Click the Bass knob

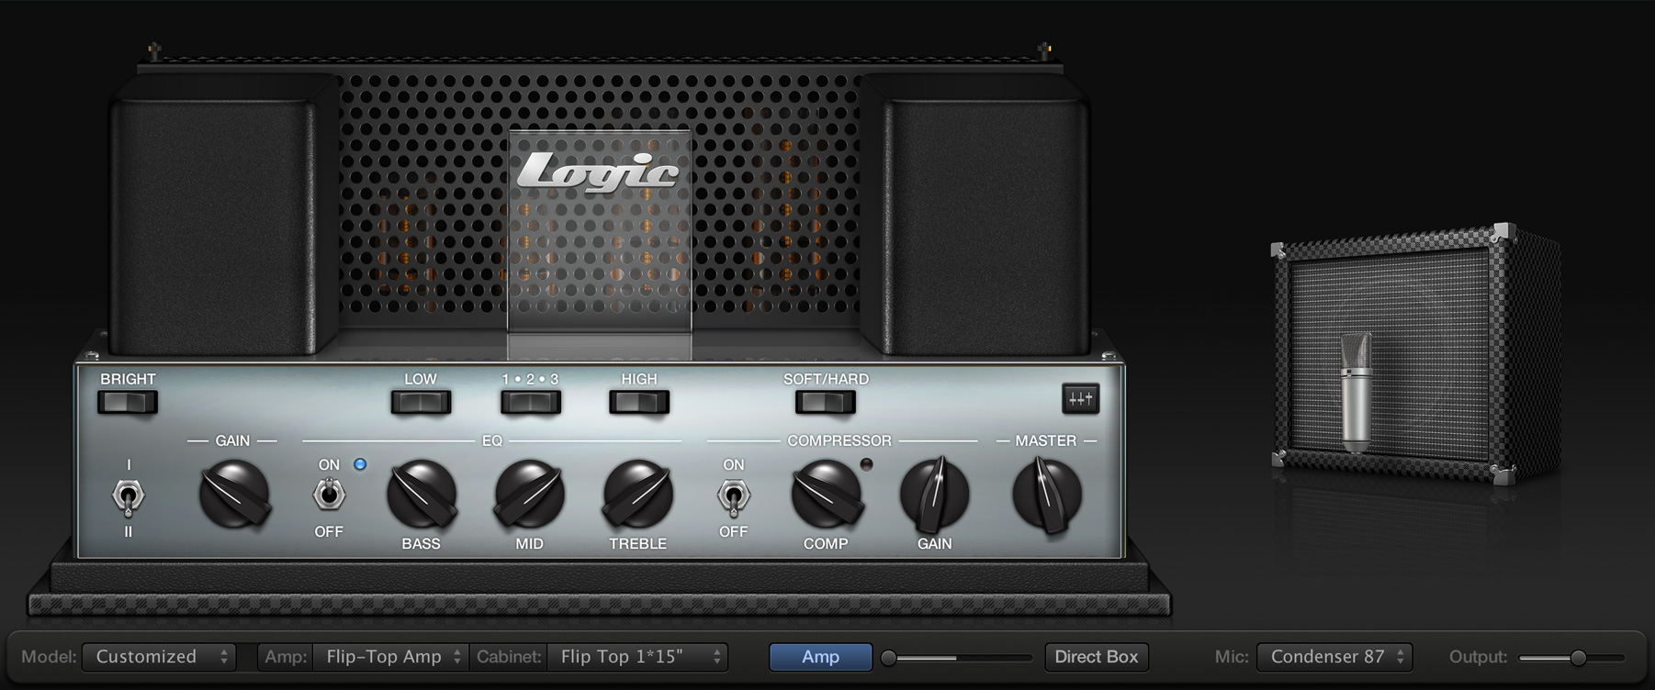pyautogui.click(x=422, y=495)
